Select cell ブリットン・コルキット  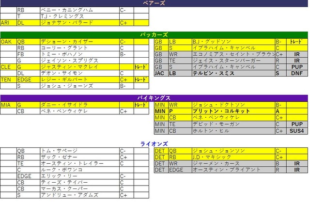233,111
